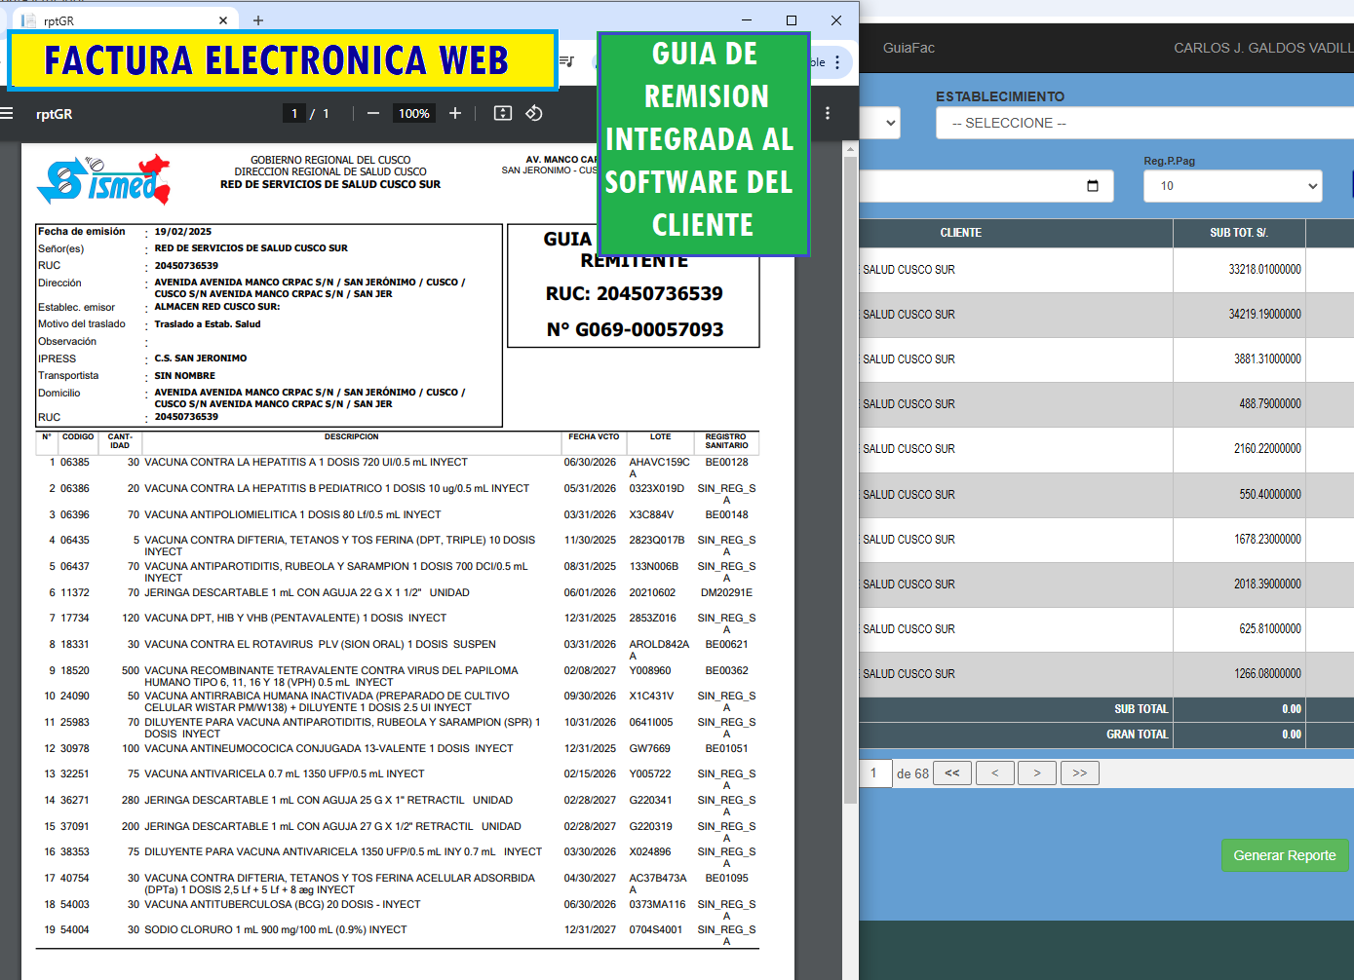Viewport: 1354px width, 980px height.
Task: Click subtotal cell 2018.39000000
Action: [1267, 584]
